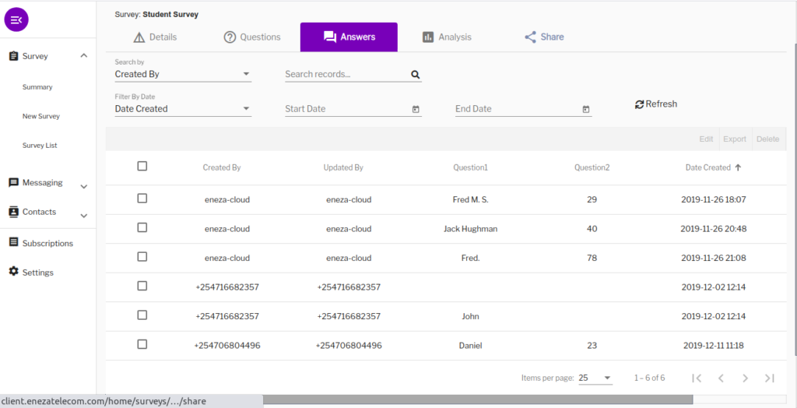This screenshot has height=408, width=797.
Task: Go to the next page arrow
Action: (745, 378)
